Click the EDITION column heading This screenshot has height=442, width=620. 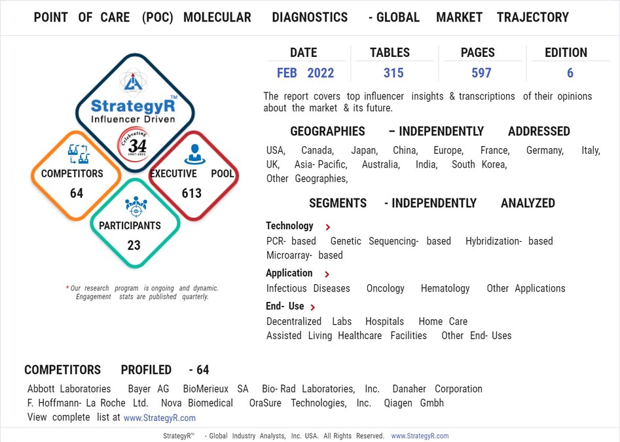pyautogui.click(x=566, y=52)
